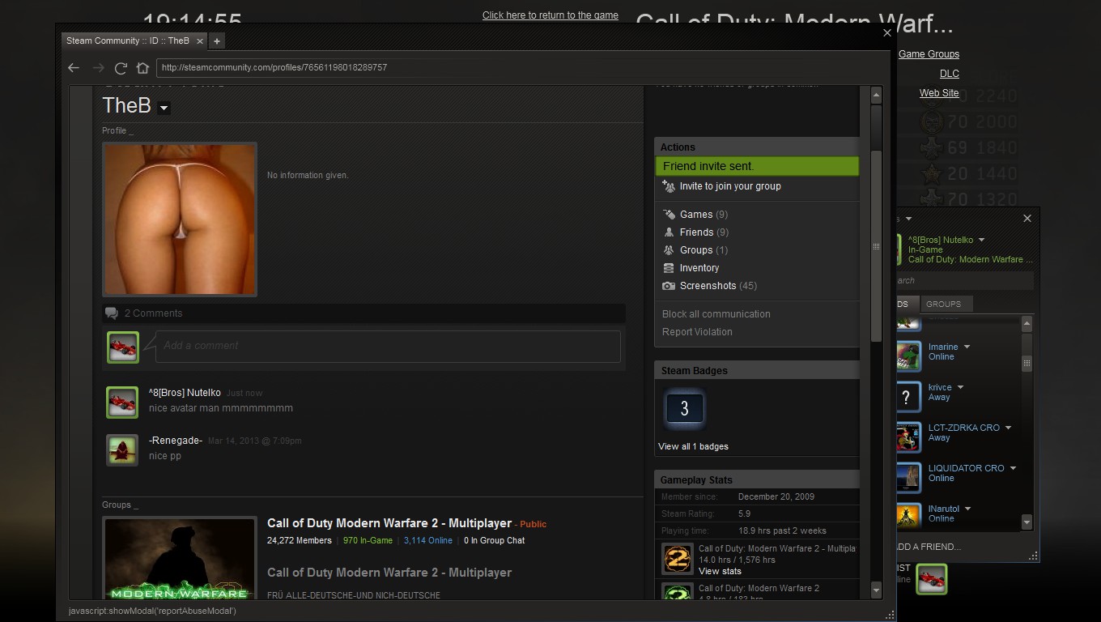The image size is (1101, 622).
Task: Open the Web Site link
Action: (x=939, y=93)
